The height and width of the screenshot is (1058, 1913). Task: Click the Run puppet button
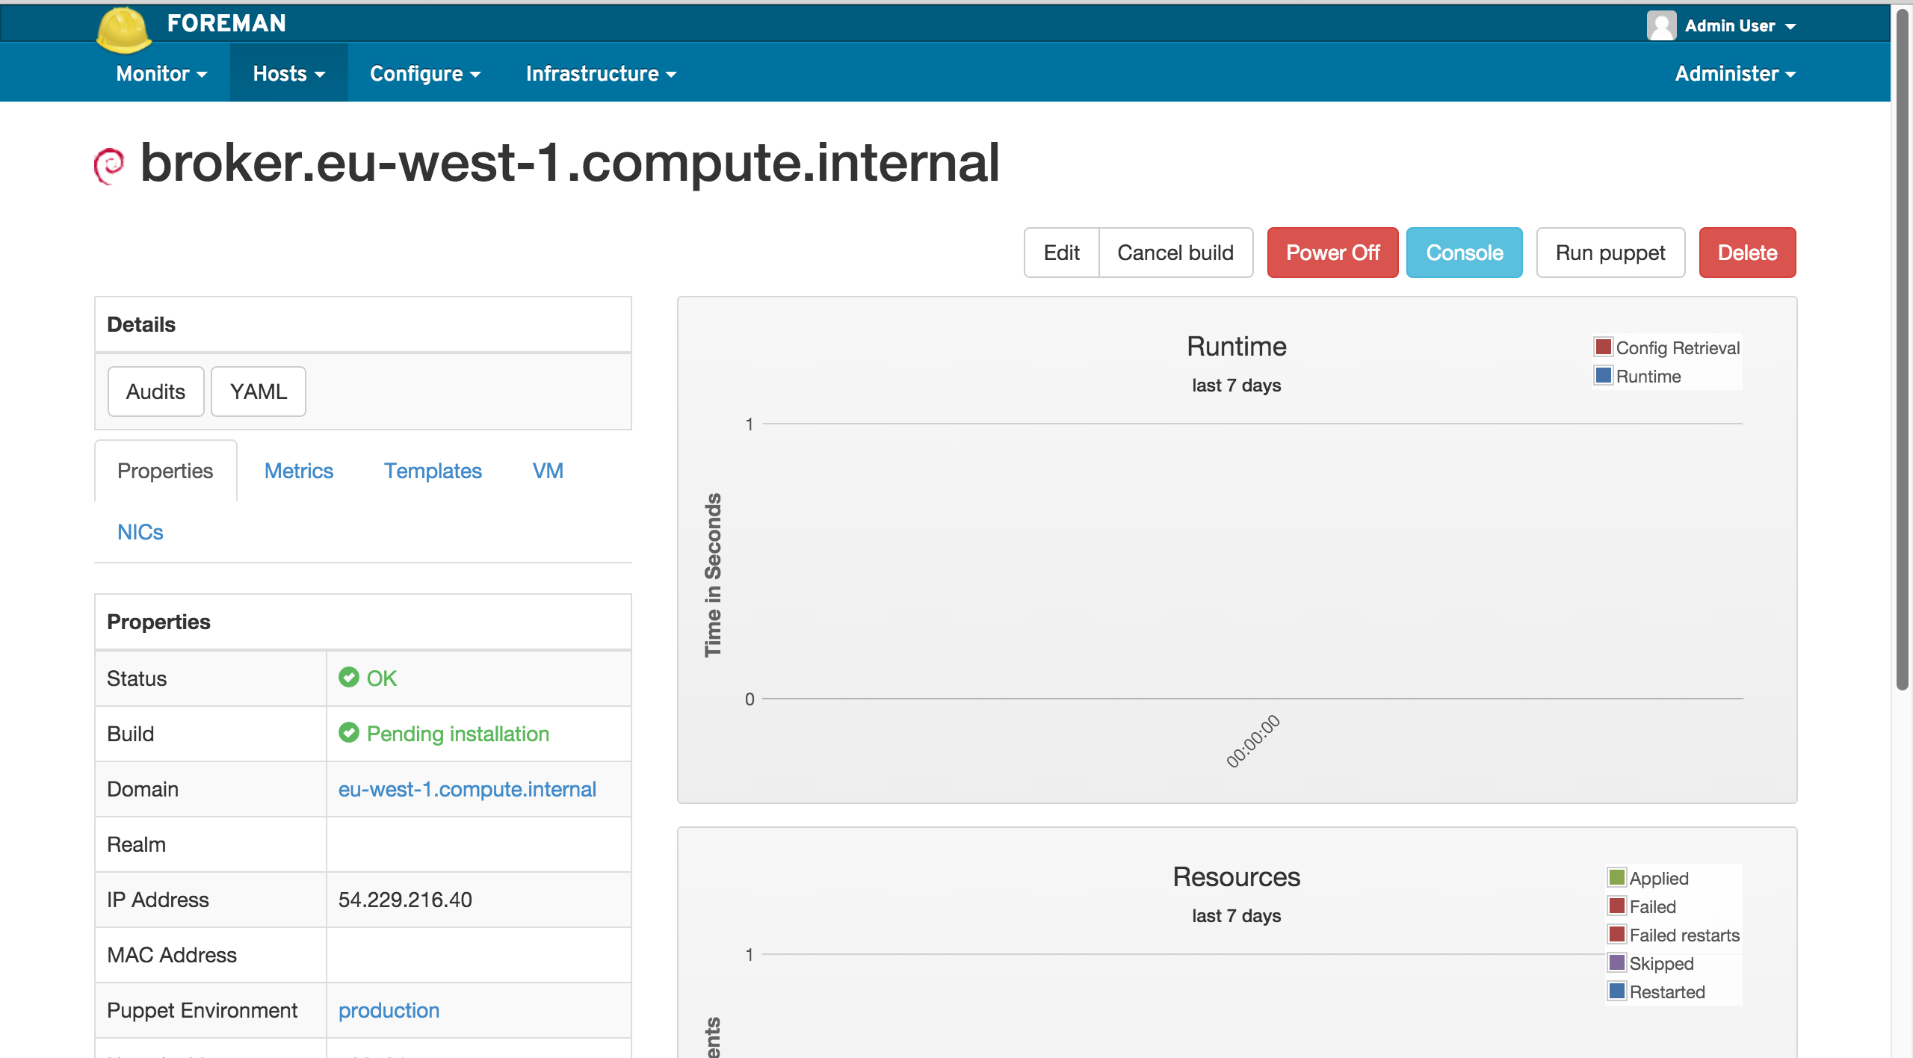point(1610,253)
